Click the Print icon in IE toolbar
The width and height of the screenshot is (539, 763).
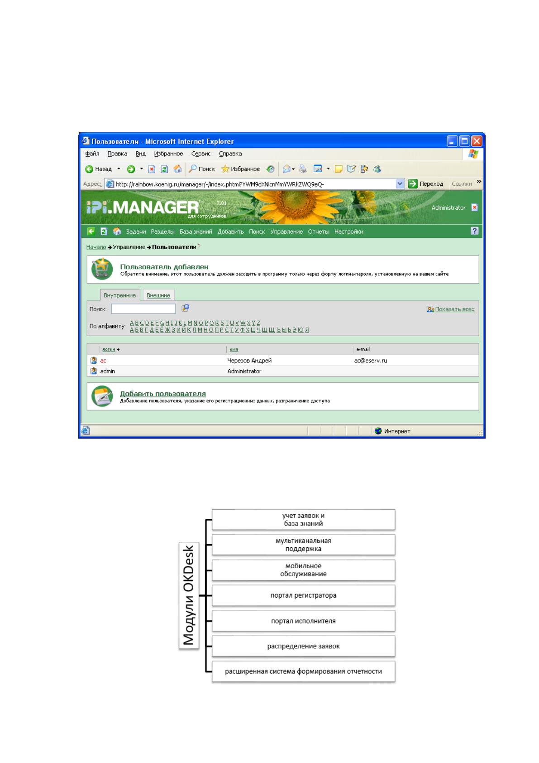(x=303, y=169)
